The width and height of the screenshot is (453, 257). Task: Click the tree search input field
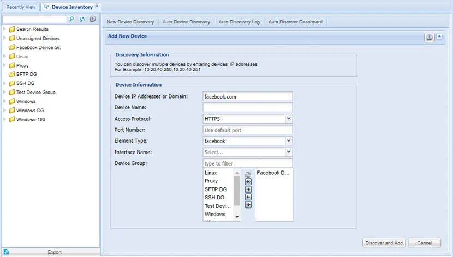(35, 19)
